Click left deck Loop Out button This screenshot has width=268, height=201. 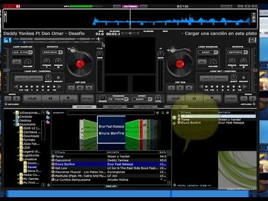[36, 78]
